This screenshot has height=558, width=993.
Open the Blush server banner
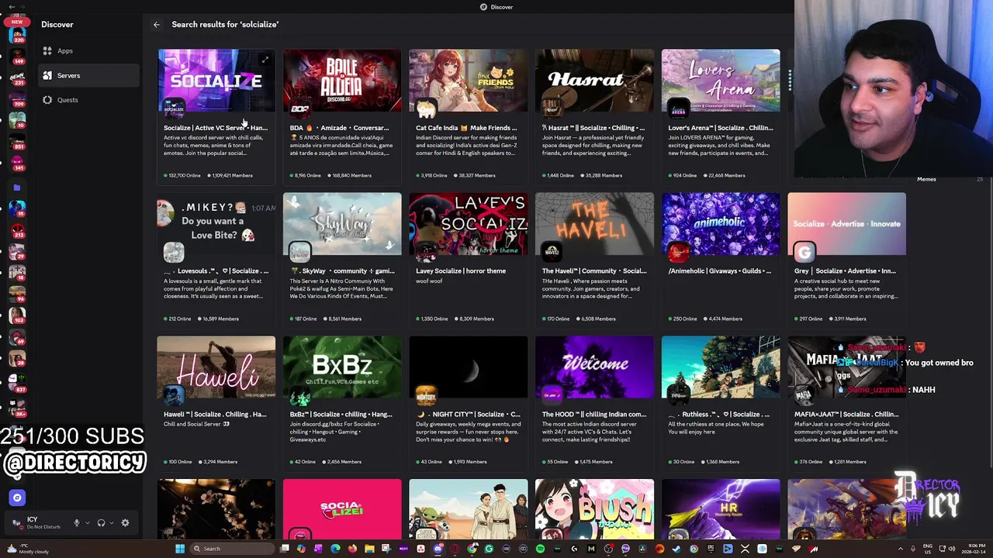(594, 509)
